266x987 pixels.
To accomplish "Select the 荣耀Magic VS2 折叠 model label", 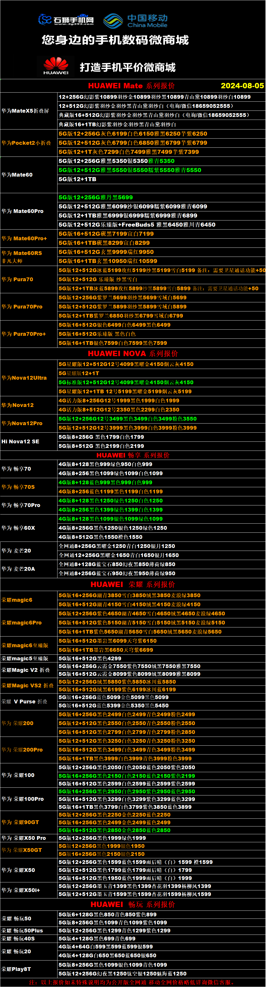I will coord(27,685).
